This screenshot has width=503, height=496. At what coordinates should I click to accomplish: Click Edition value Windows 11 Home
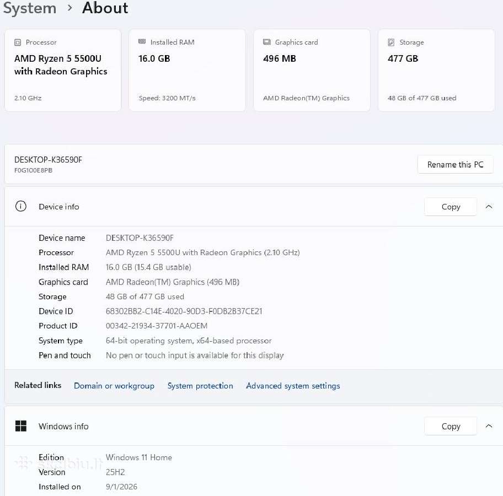139,457
